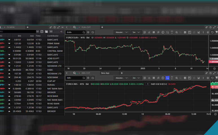Image resolution: width=218 pixels, height=135 pixels.
Task: Select the Text annotation tool on INR= chart
Action: pyautogui.click(x=172, y=78)
